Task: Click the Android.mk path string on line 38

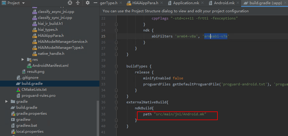Action: click(180, 114)
